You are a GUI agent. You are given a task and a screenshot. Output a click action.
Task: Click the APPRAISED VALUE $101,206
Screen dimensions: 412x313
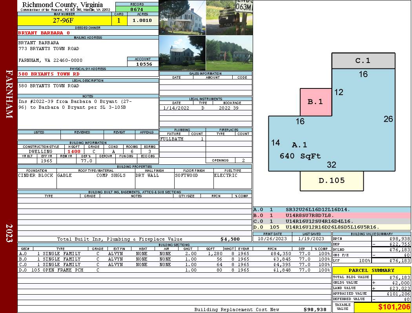coord(398,294)
